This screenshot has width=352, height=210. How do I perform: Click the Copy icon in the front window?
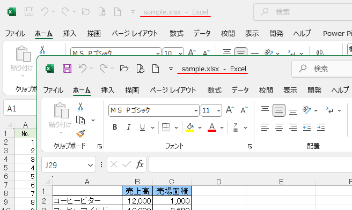(x=80, y=120)
